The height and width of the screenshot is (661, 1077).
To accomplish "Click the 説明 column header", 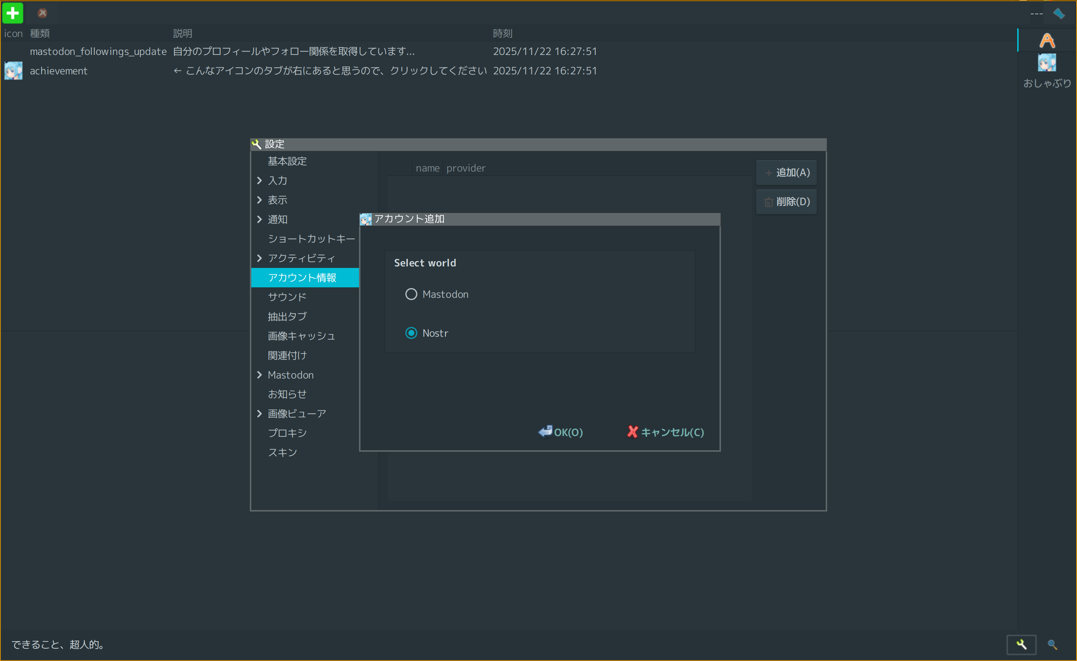I will 182,33.
